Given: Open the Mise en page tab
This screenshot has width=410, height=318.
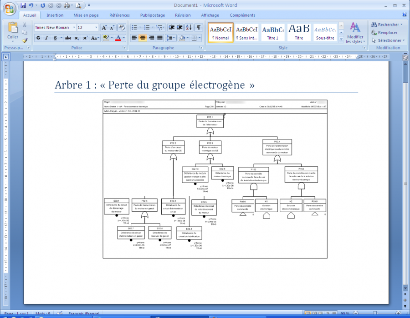Looking at the screenshot, I should (86, 15).
